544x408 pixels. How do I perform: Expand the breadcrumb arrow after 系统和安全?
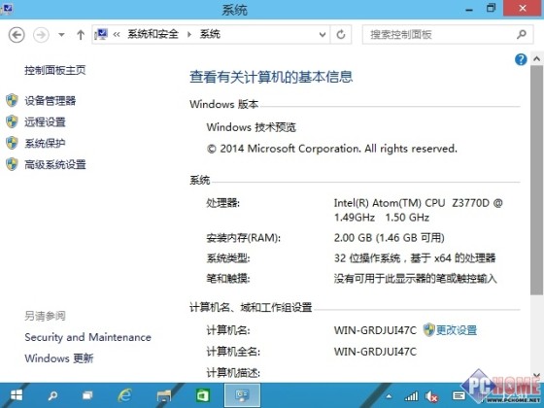pyautogui.click(x=189, y=34)
